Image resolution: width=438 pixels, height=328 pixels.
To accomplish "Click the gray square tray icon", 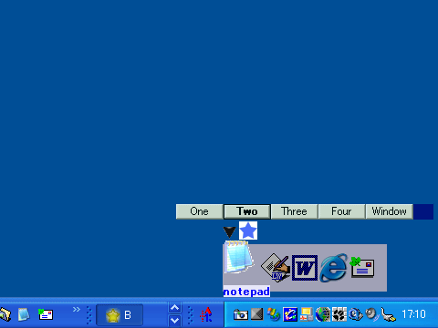I will [x=257, y=314].
